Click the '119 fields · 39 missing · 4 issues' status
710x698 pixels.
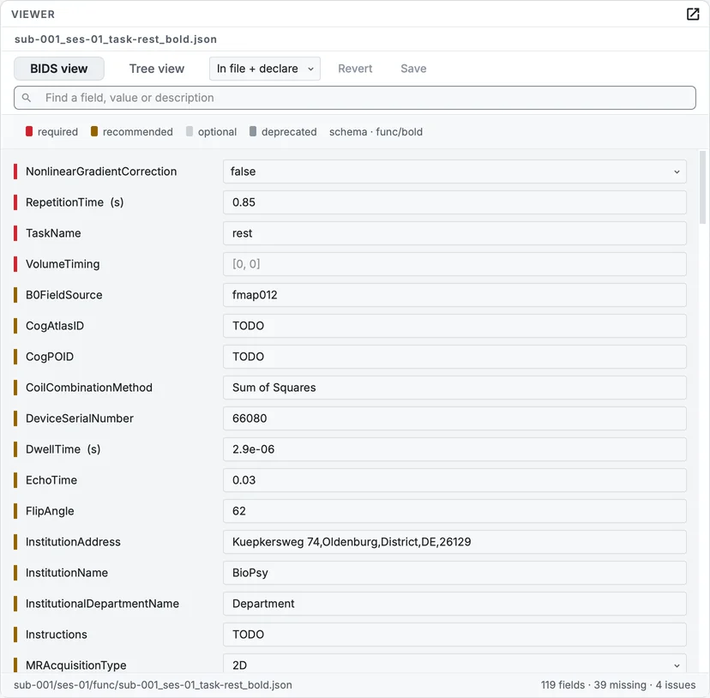(x=618, y=685)
